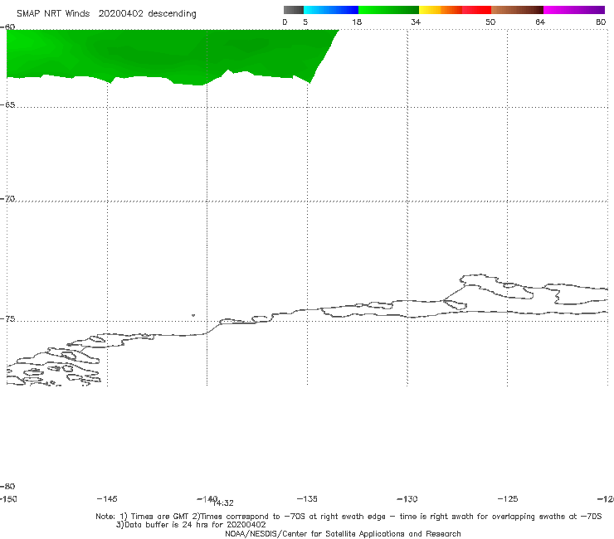Click the cyan-blue segment of the color bar

pos(331,10)
